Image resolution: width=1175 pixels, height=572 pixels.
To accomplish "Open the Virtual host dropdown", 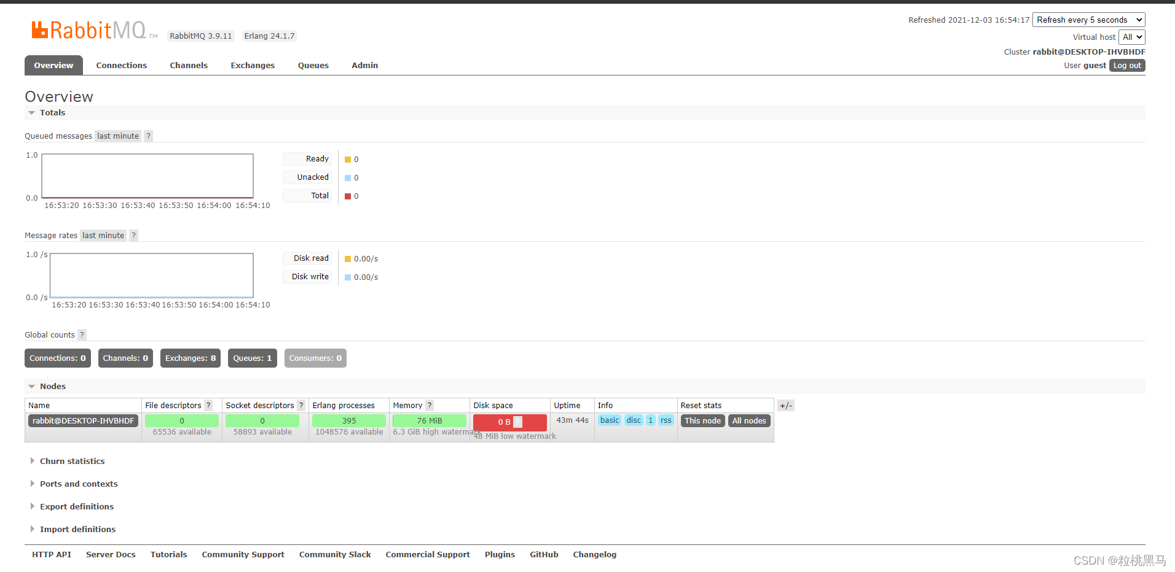I will click(x=1131, y=37).
